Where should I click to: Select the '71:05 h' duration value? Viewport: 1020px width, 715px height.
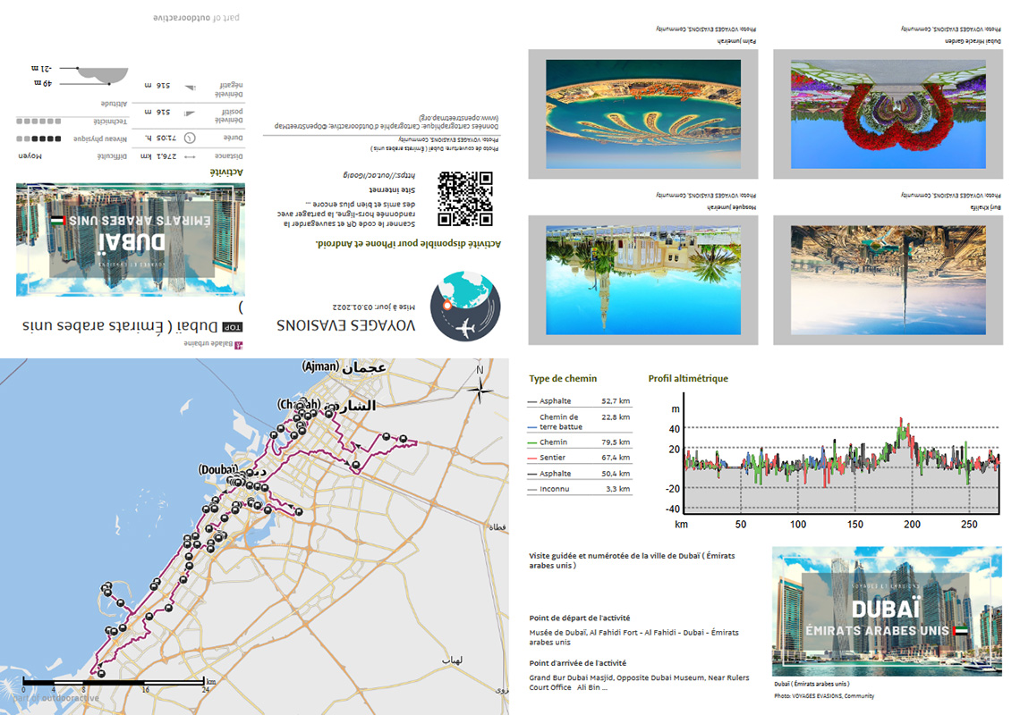(x=161, y=138)
